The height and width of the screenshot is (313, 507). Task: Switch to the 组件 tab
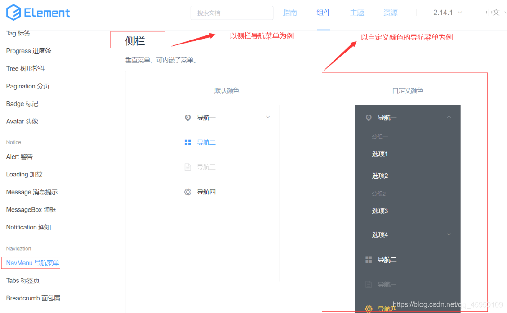323,13
